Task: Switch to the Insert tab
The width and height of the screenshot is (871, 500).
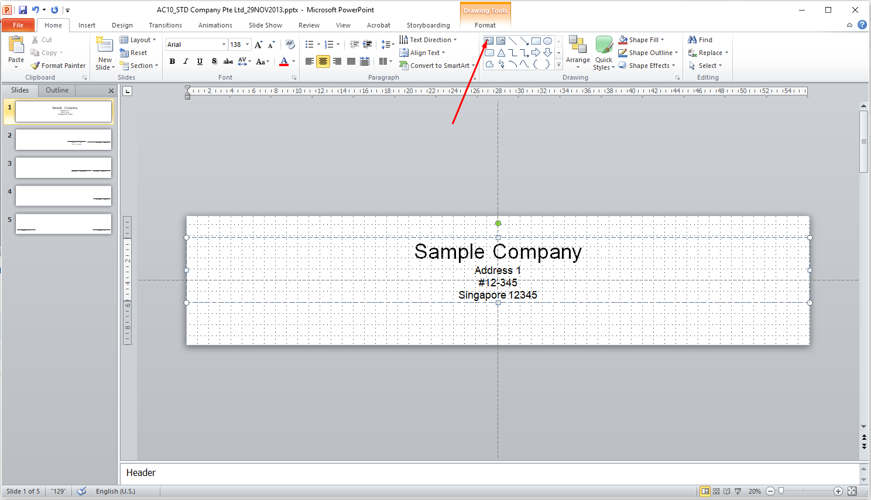Action: [x=87, y=25]
